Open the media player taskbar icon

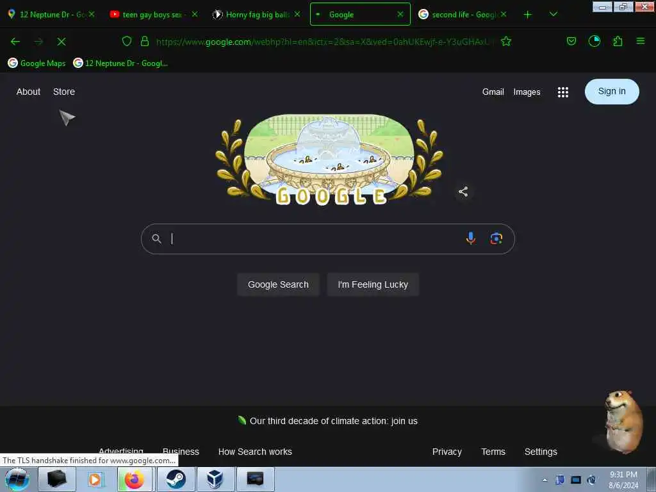[x=95, y=479]
